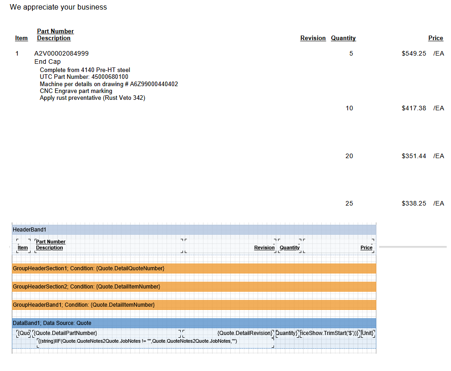
Task: Click part number A2V00002084999 in preview
Action: [61, 54]
